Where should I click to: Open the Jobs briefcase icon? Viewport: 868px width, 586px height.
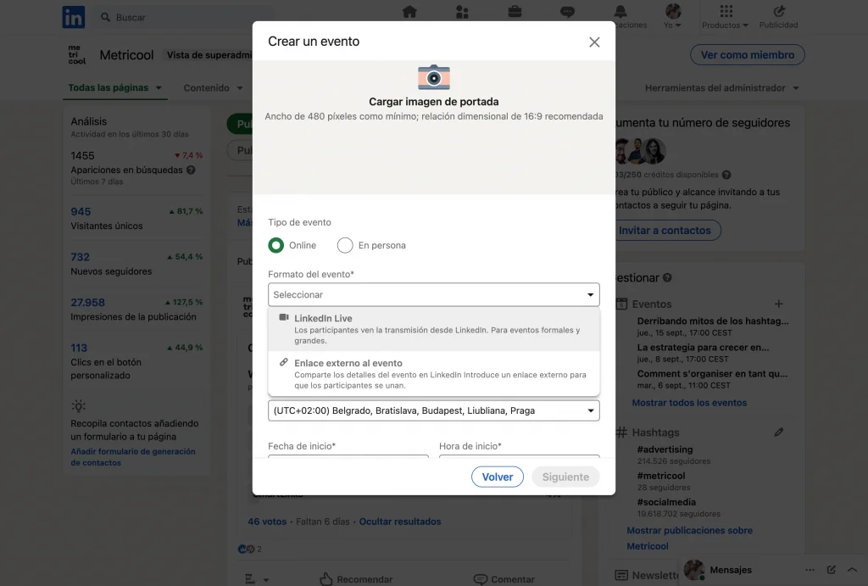click(x=515, y=12)
